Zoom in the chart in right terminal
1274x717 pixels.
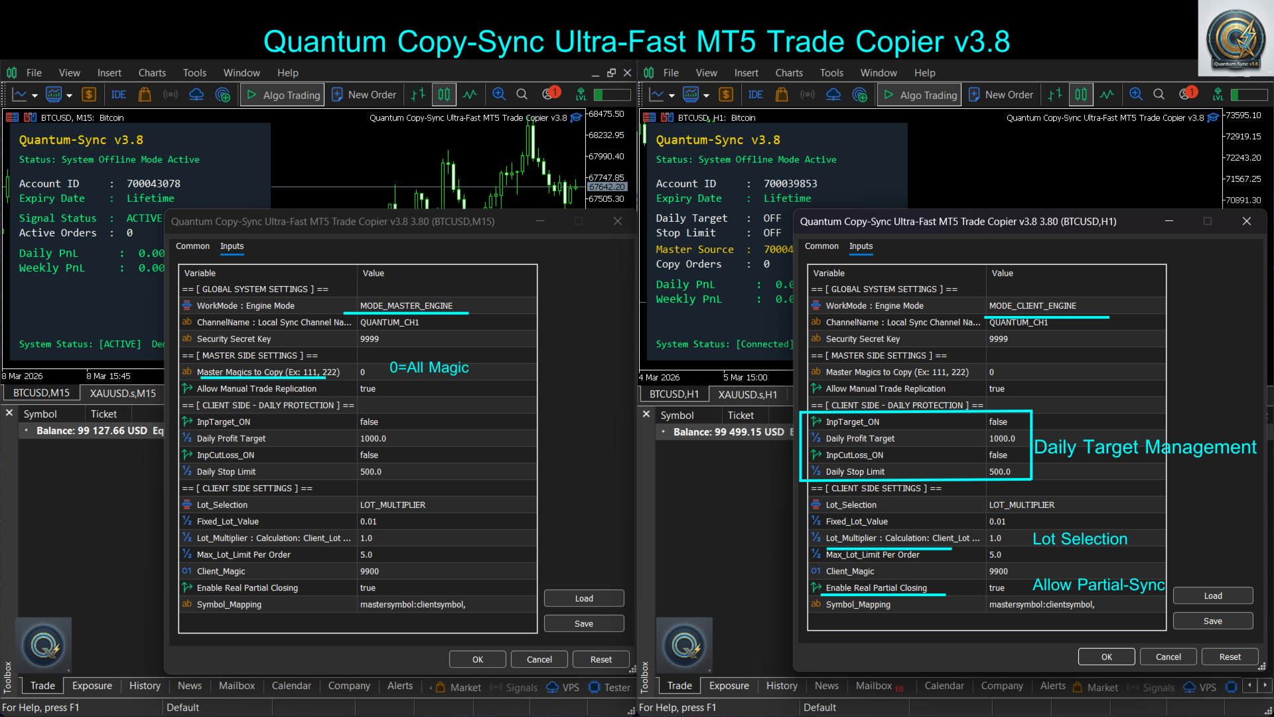(x=1136, y=95)
